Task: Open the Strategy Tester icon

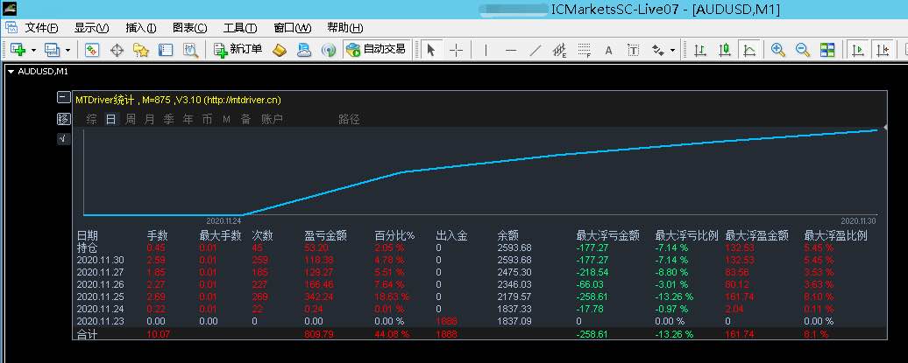Action: coord(190,50)
